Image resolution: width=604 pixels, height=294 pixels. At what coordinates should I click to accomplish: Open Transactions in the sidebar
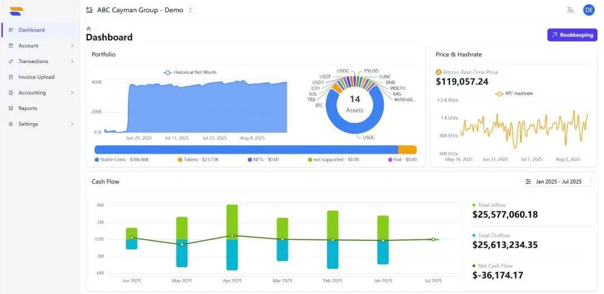(x=33, y=61)
